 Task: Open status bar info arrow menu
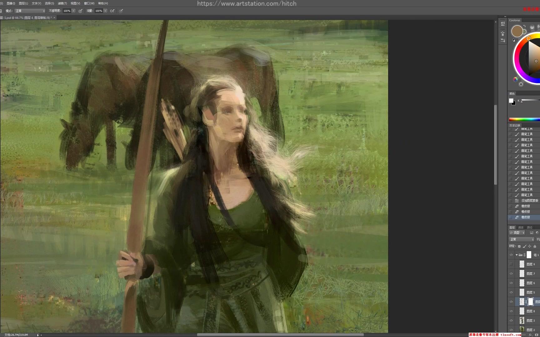pos(38,335)
